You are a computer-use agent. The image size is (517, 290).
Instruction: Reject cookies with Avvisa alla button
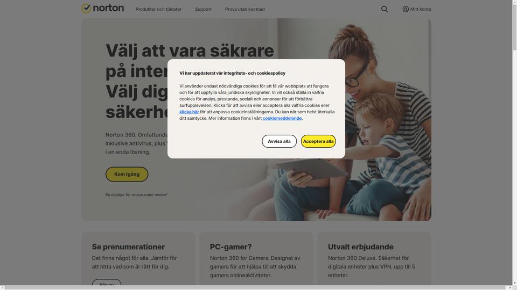pyautogui.click(x=280, y=141)
